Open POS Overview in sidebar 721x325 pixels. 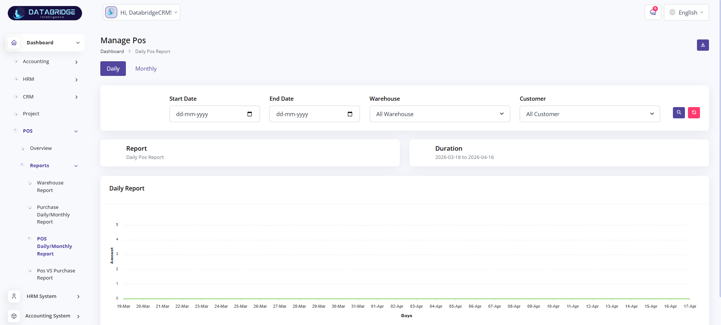tap(41, 148)
